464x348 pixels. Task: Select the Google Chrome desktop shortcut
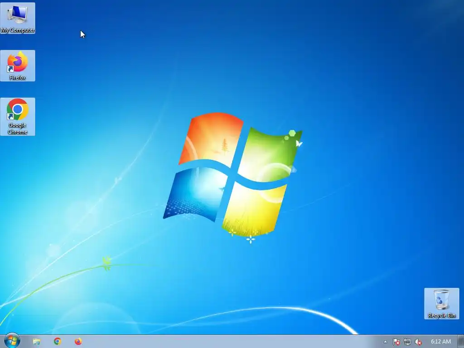click(18, 116)
